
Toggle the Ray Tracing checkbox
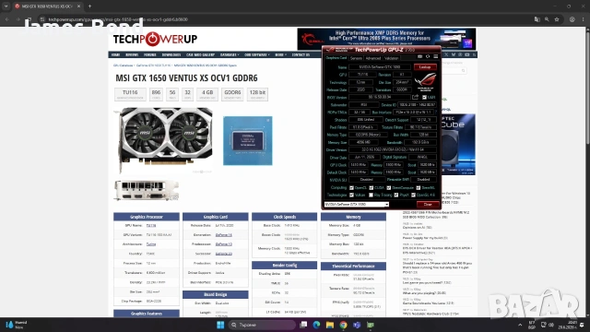pos(371,195)
